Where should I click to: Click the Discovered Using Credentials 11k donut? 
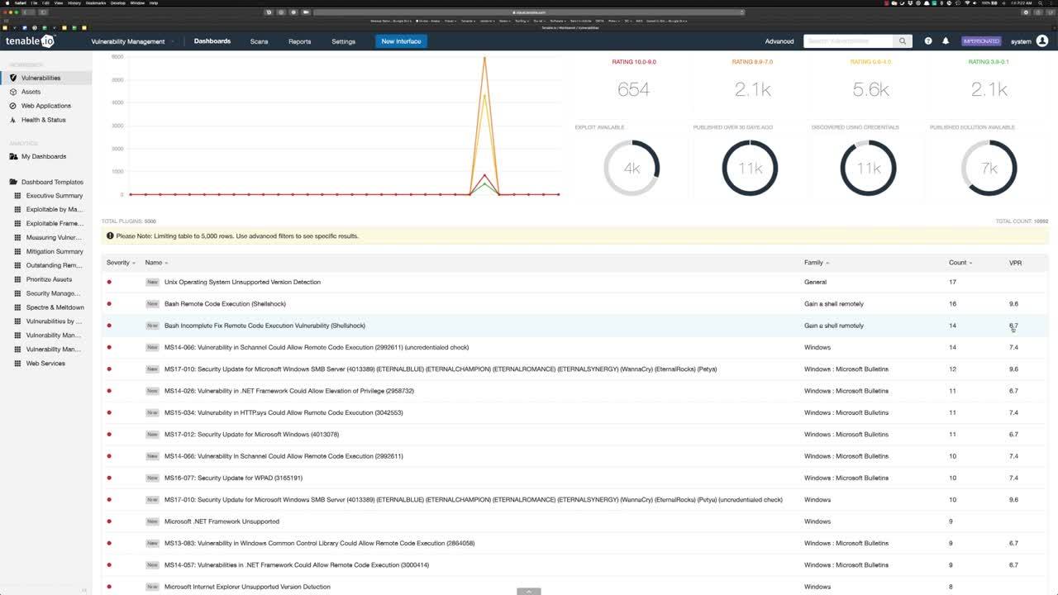coord(868,168)
